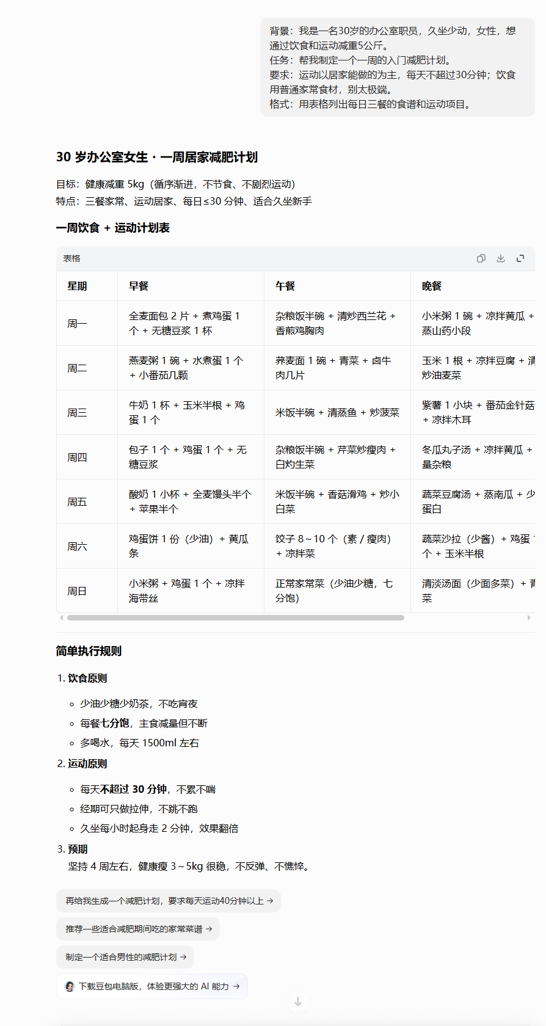This screenshot has width=546, height=1026.
Task: Click Monday lunch cell with 杂粮饭半碗 + 清炒西兰花
Action: pyautogui.click(x=337, y=323)
